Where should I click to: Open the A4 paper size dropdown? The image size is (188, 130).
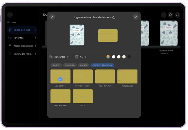point(81,57)
